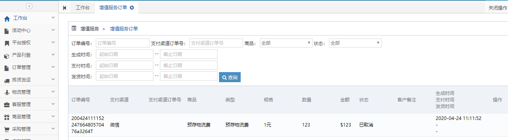Click the gift icon beside 商品管理
This screenshot has height=140, width=508.
coord(7,117)
